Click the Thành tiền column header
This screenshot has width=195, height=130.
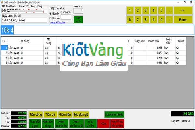pyautogui.click(x=154, y=41)
